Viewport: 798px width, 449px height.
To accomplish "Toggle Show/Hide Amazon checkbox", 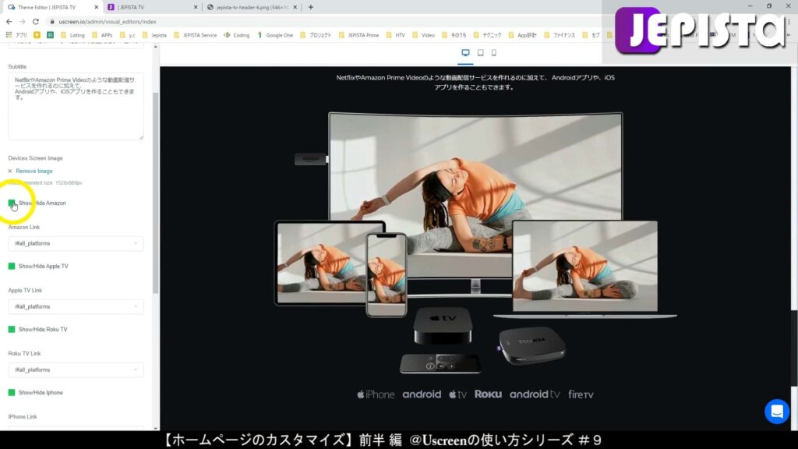I will pos(12,203).
